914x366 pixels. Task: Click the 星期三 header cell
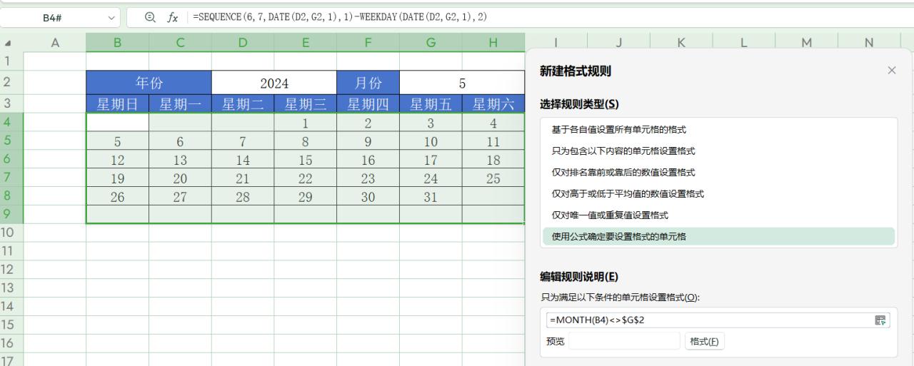tap(306, 105)
